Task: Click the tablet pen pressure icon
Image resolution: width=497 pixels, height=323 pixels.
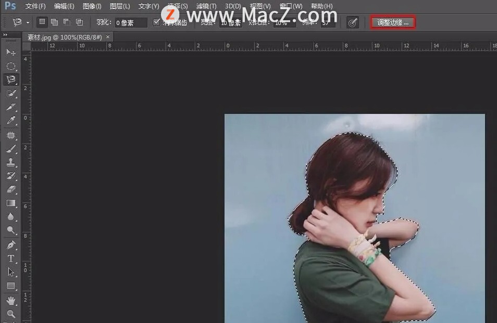Action: coord(353,22)
